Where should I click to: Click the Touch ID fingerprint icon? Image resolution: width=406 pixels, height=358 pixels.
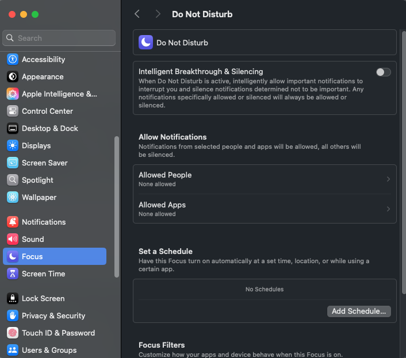click(x=13, y=333)
